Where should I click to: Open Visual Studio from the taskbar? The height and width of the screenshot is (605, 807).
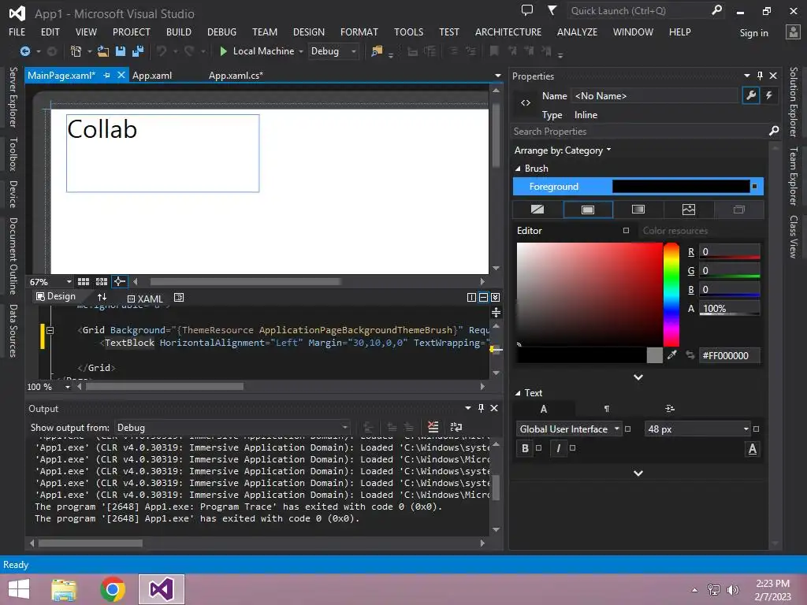(161, 589)
